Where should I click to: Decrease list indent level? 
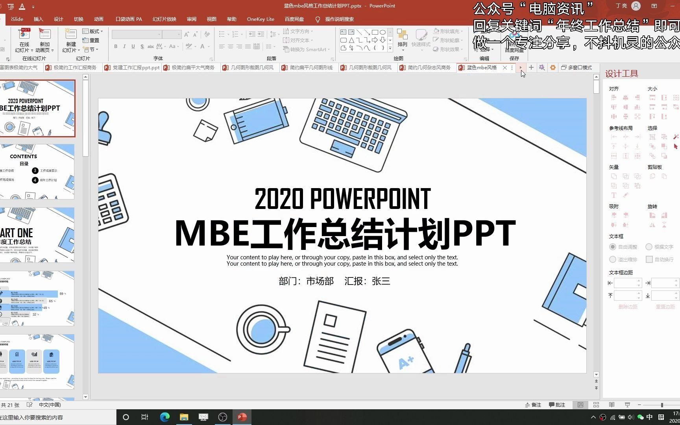(x=252, y=35)
